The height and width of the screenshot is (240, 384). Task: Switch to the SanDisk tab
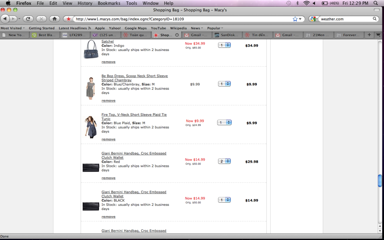coord(227,35)
